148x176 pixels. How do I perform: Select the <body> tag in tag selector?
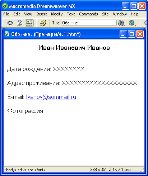coord(10,170)
